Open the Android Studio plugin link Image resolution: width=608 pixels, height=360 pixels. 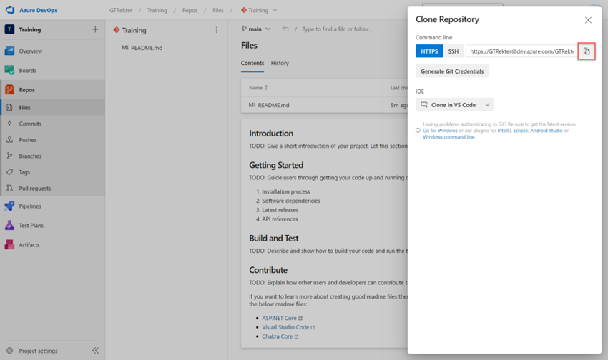[546, 131]
